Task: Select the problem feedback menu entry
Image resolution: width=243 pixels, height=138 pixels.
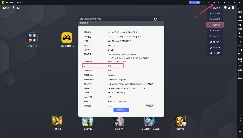Action: click(215, 48)
